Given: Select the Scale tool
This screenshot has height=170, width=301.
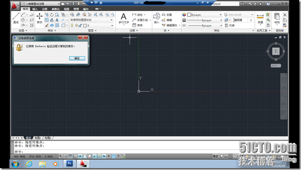Looking at the screenshot, I should coord(46,20).
